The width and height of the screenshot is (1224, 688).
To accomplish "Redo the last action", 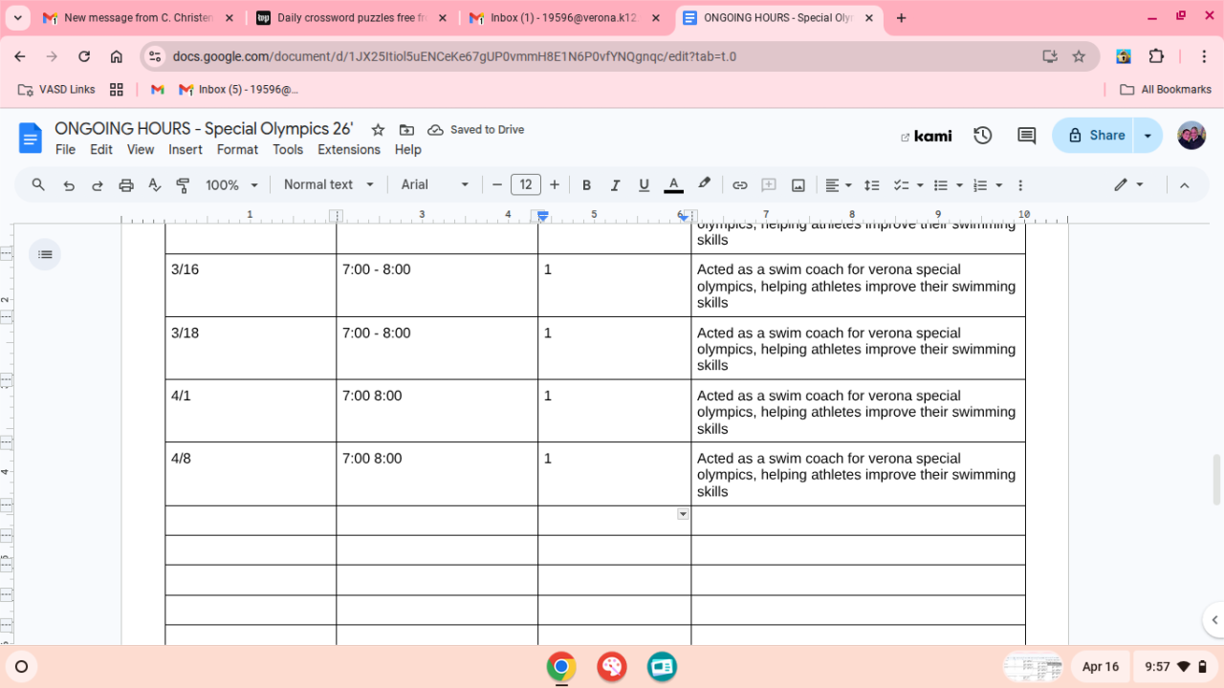I will pyautogui.click(x=98, y=185).
